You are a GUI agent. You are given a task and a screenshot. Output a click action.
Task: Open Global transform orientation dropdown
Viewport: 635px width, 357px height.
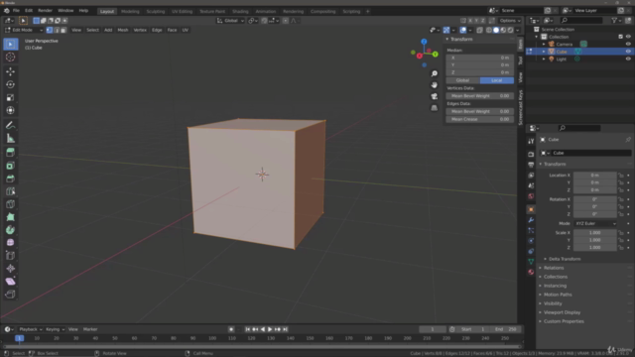coord(230,21)
